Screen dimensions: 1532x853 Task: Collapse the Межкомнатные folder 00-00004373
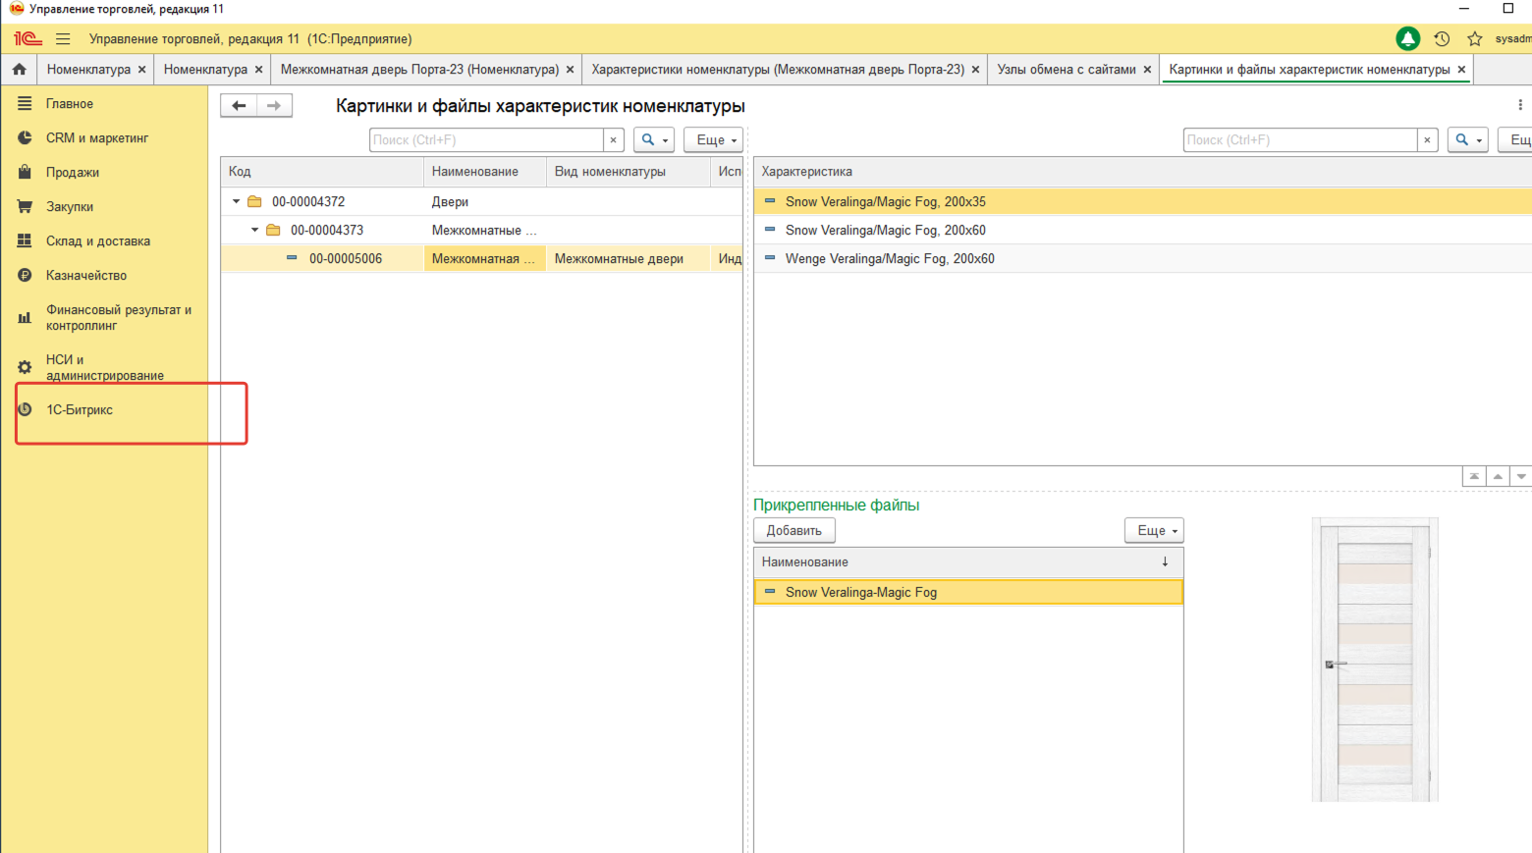pos(255,231)
